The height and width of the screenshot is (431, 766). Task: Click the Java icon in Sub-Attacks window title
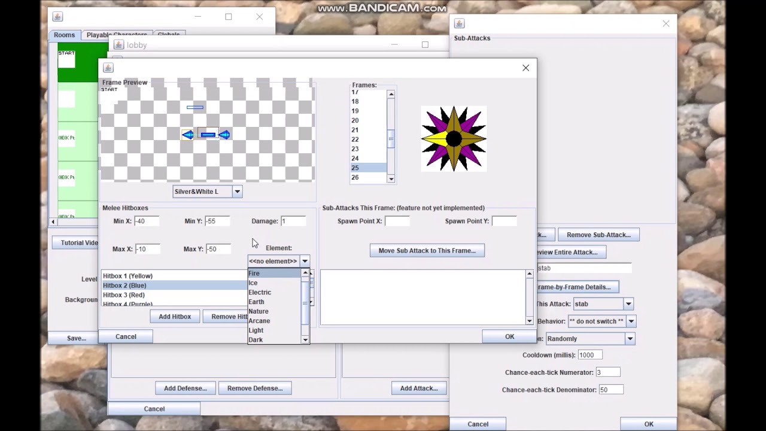tap(459, 23)
